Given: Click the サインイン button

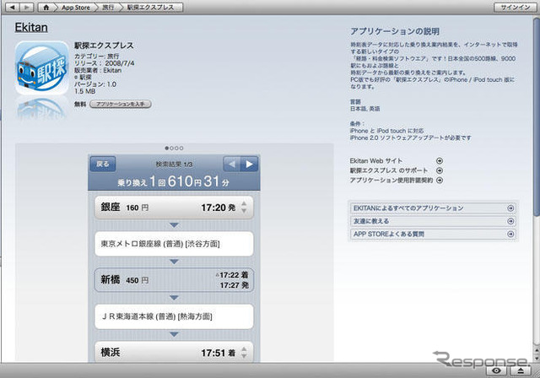Looking at the screenshot, I should click(x=516, y=8).
